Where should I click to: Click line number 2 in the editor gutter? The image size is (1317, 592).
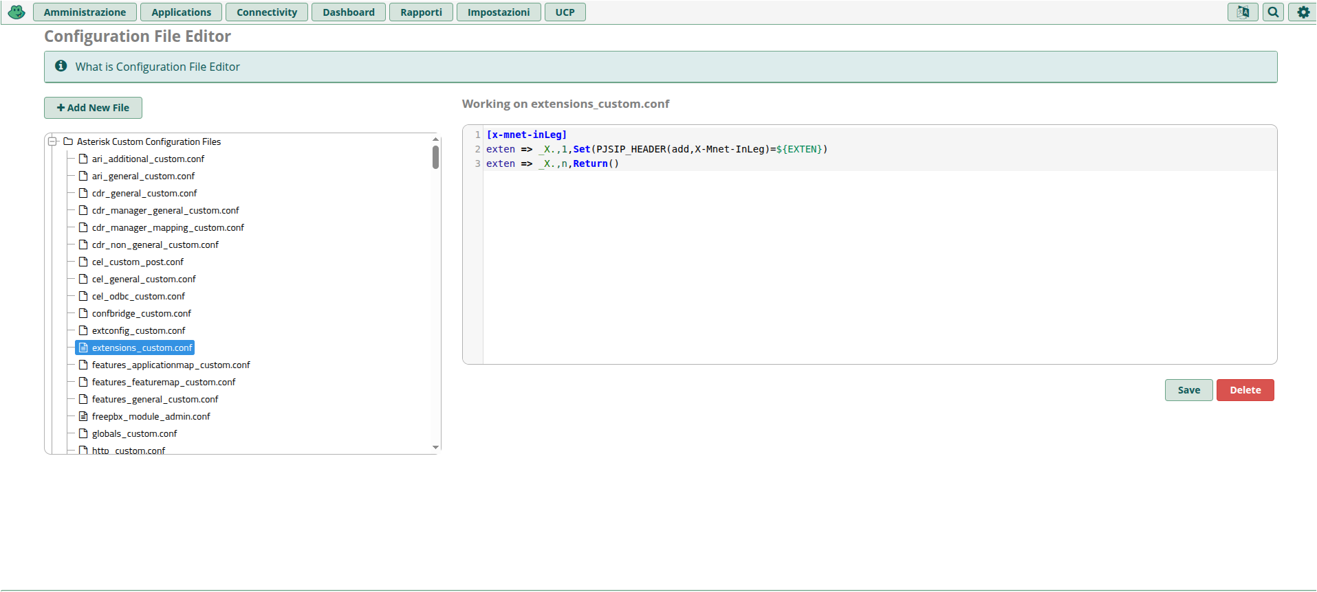coord(477,149)
